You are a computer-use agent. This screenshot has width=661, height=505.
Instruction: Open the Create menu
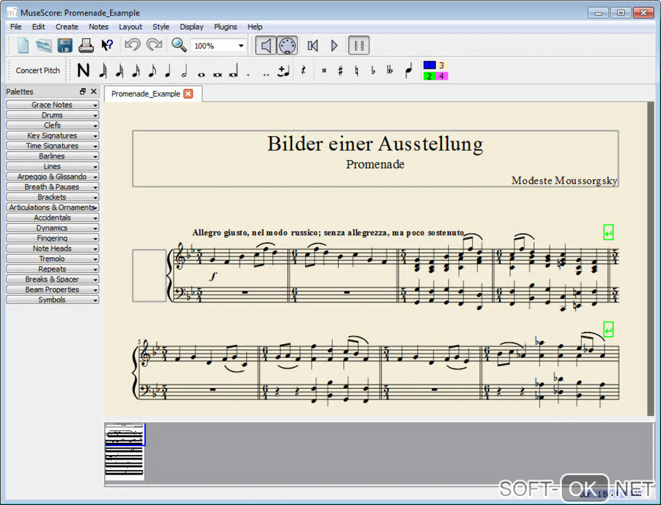tap(67, 27)
